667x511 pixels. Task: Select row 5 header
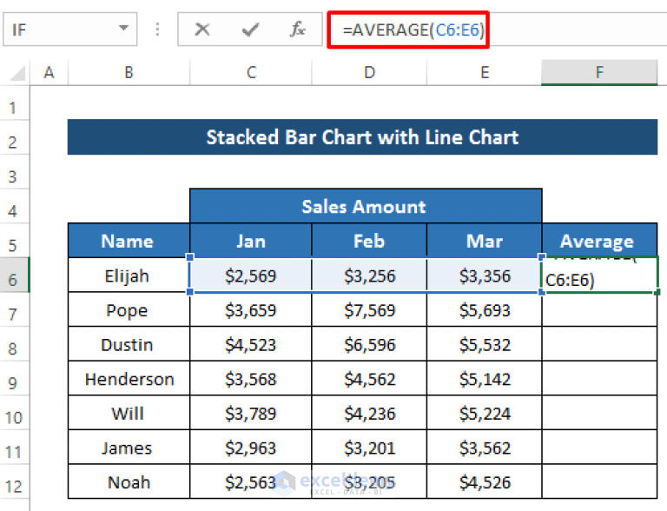pos(15,241)
